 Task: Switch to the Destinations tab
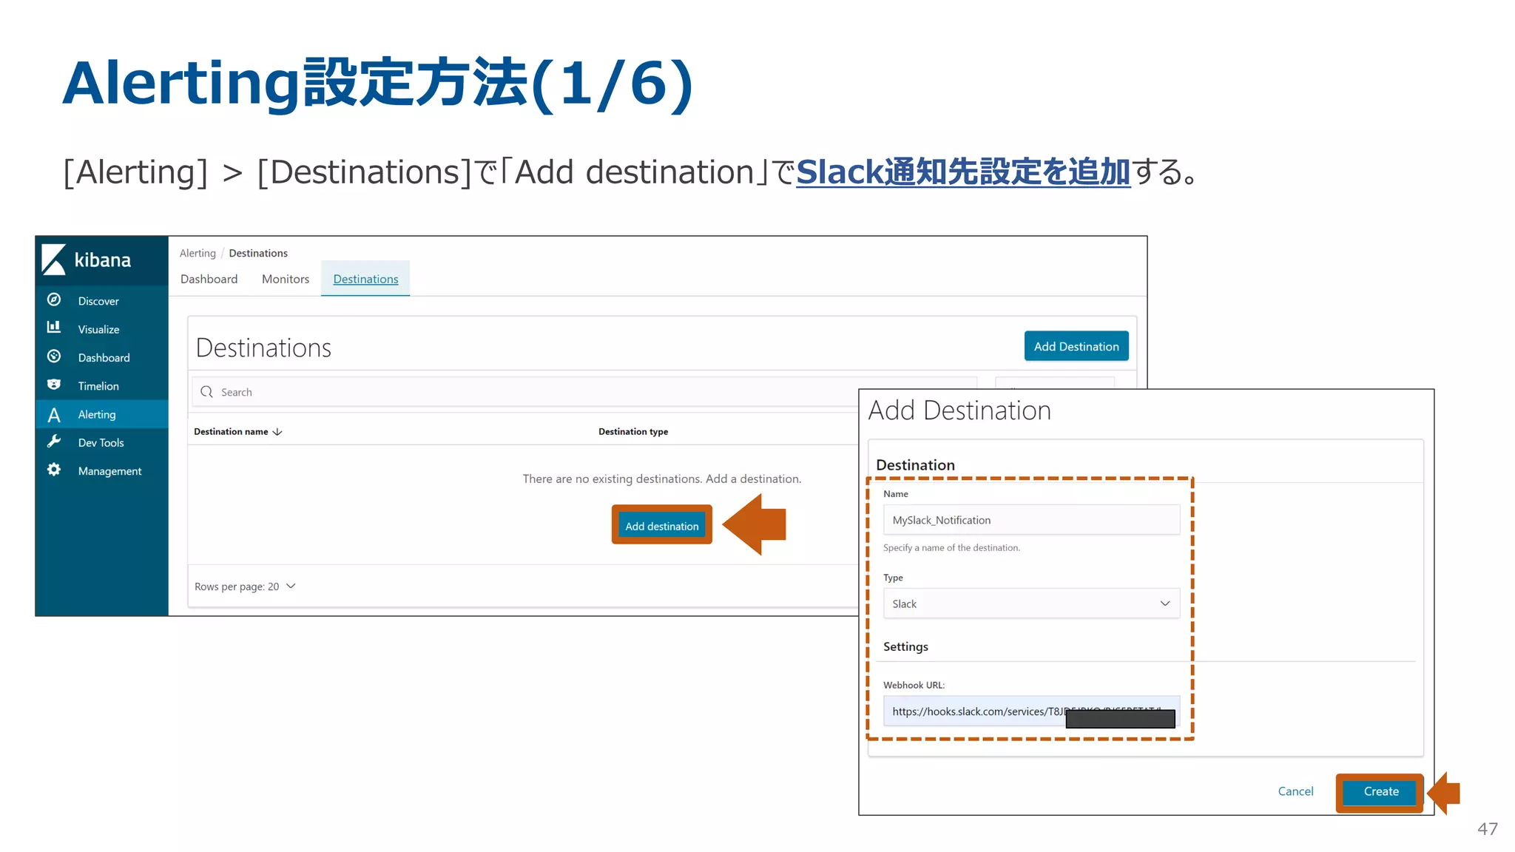click(365, 279)
